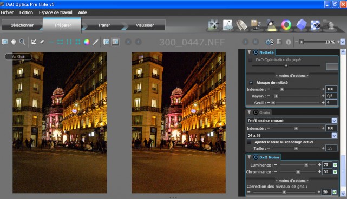Open the Aide menu
The width and height of the screenshot is (347, 199).
click(82, 12)
